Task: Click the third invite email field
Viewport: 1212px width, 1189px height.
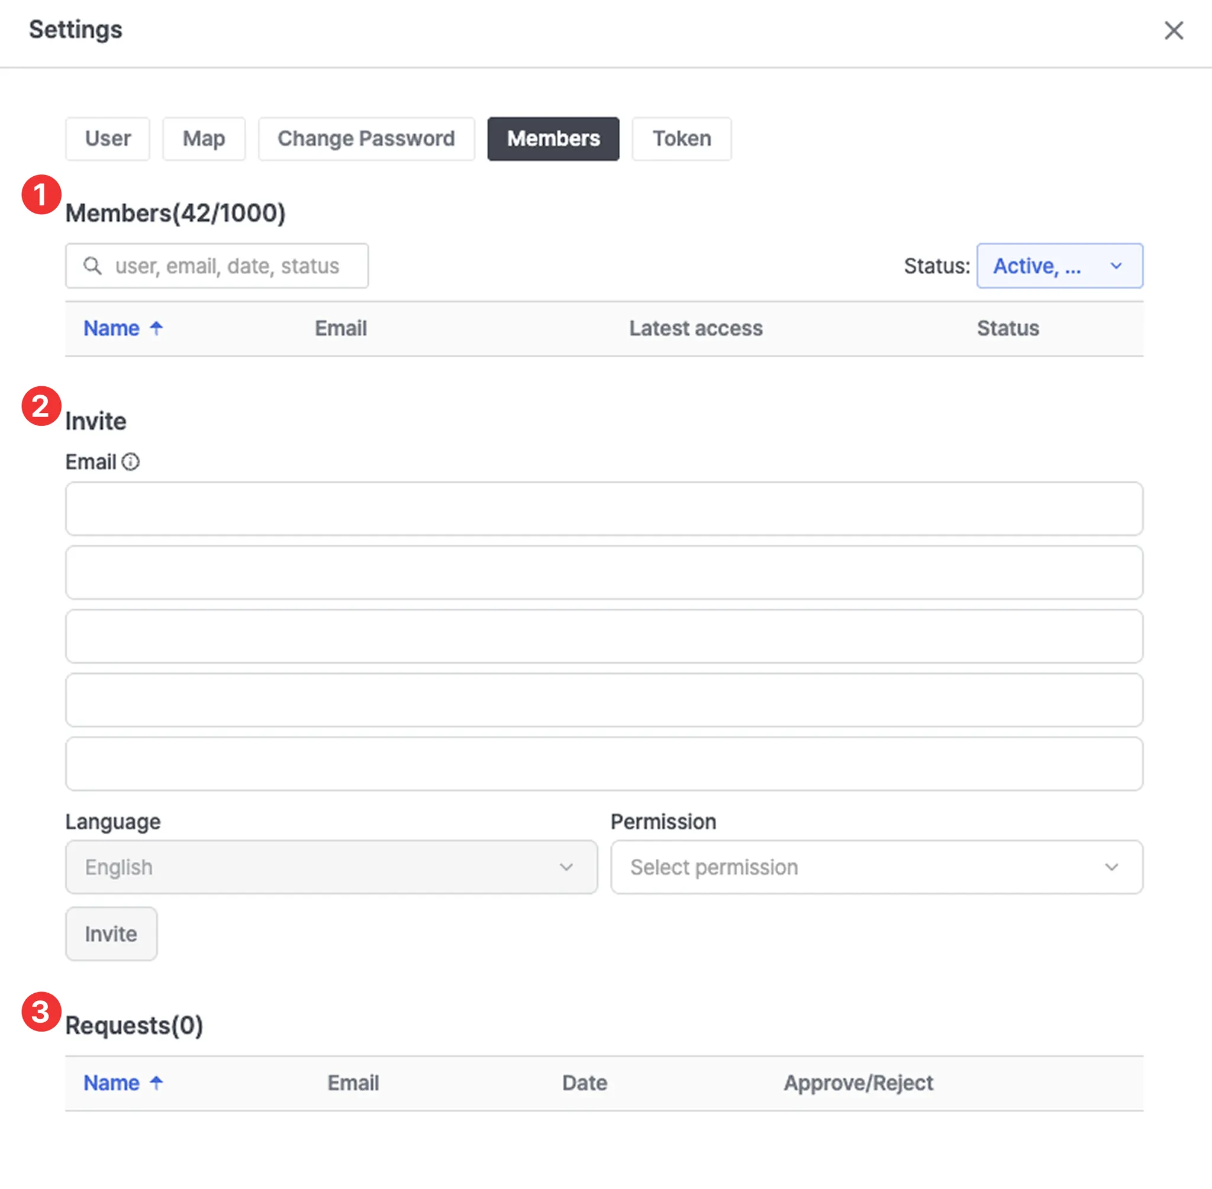Action: coord(604,636)
